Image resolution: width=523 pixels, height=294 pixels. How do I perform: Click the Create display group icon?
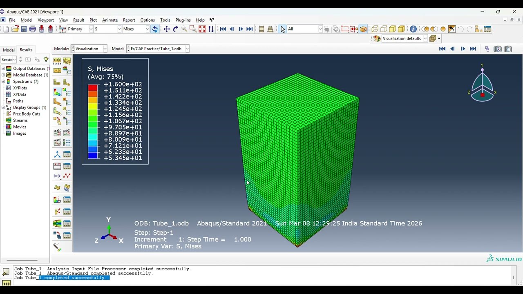tap(479, 29)
